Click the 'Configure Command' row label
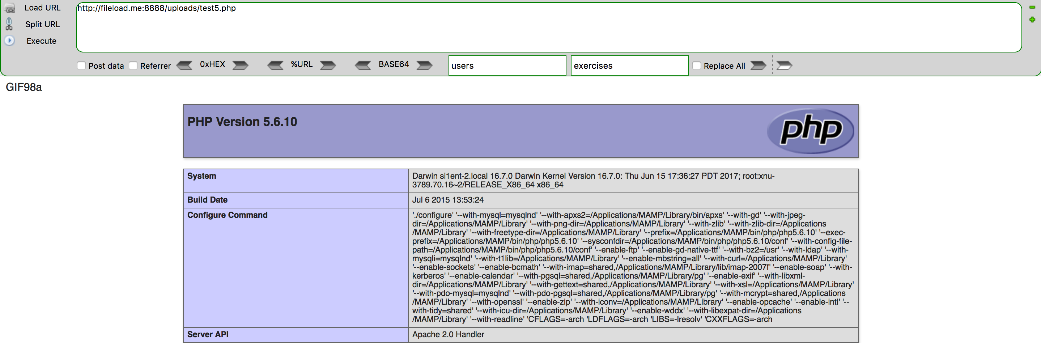This screenshot has height=343, width=1041. click(228, 215)
